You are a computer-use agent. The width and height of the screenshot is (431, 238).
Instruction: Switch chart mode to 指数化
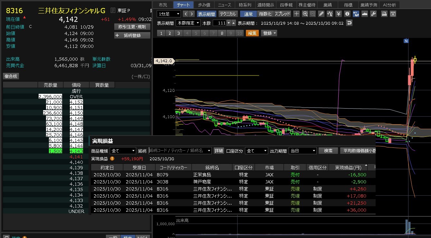pos(265,14)
